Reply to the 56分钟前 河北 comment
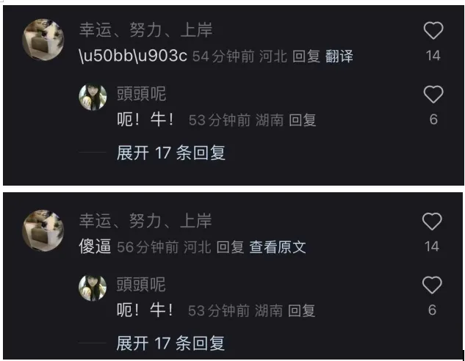This screenshot has height=361, width=465. 230,247
